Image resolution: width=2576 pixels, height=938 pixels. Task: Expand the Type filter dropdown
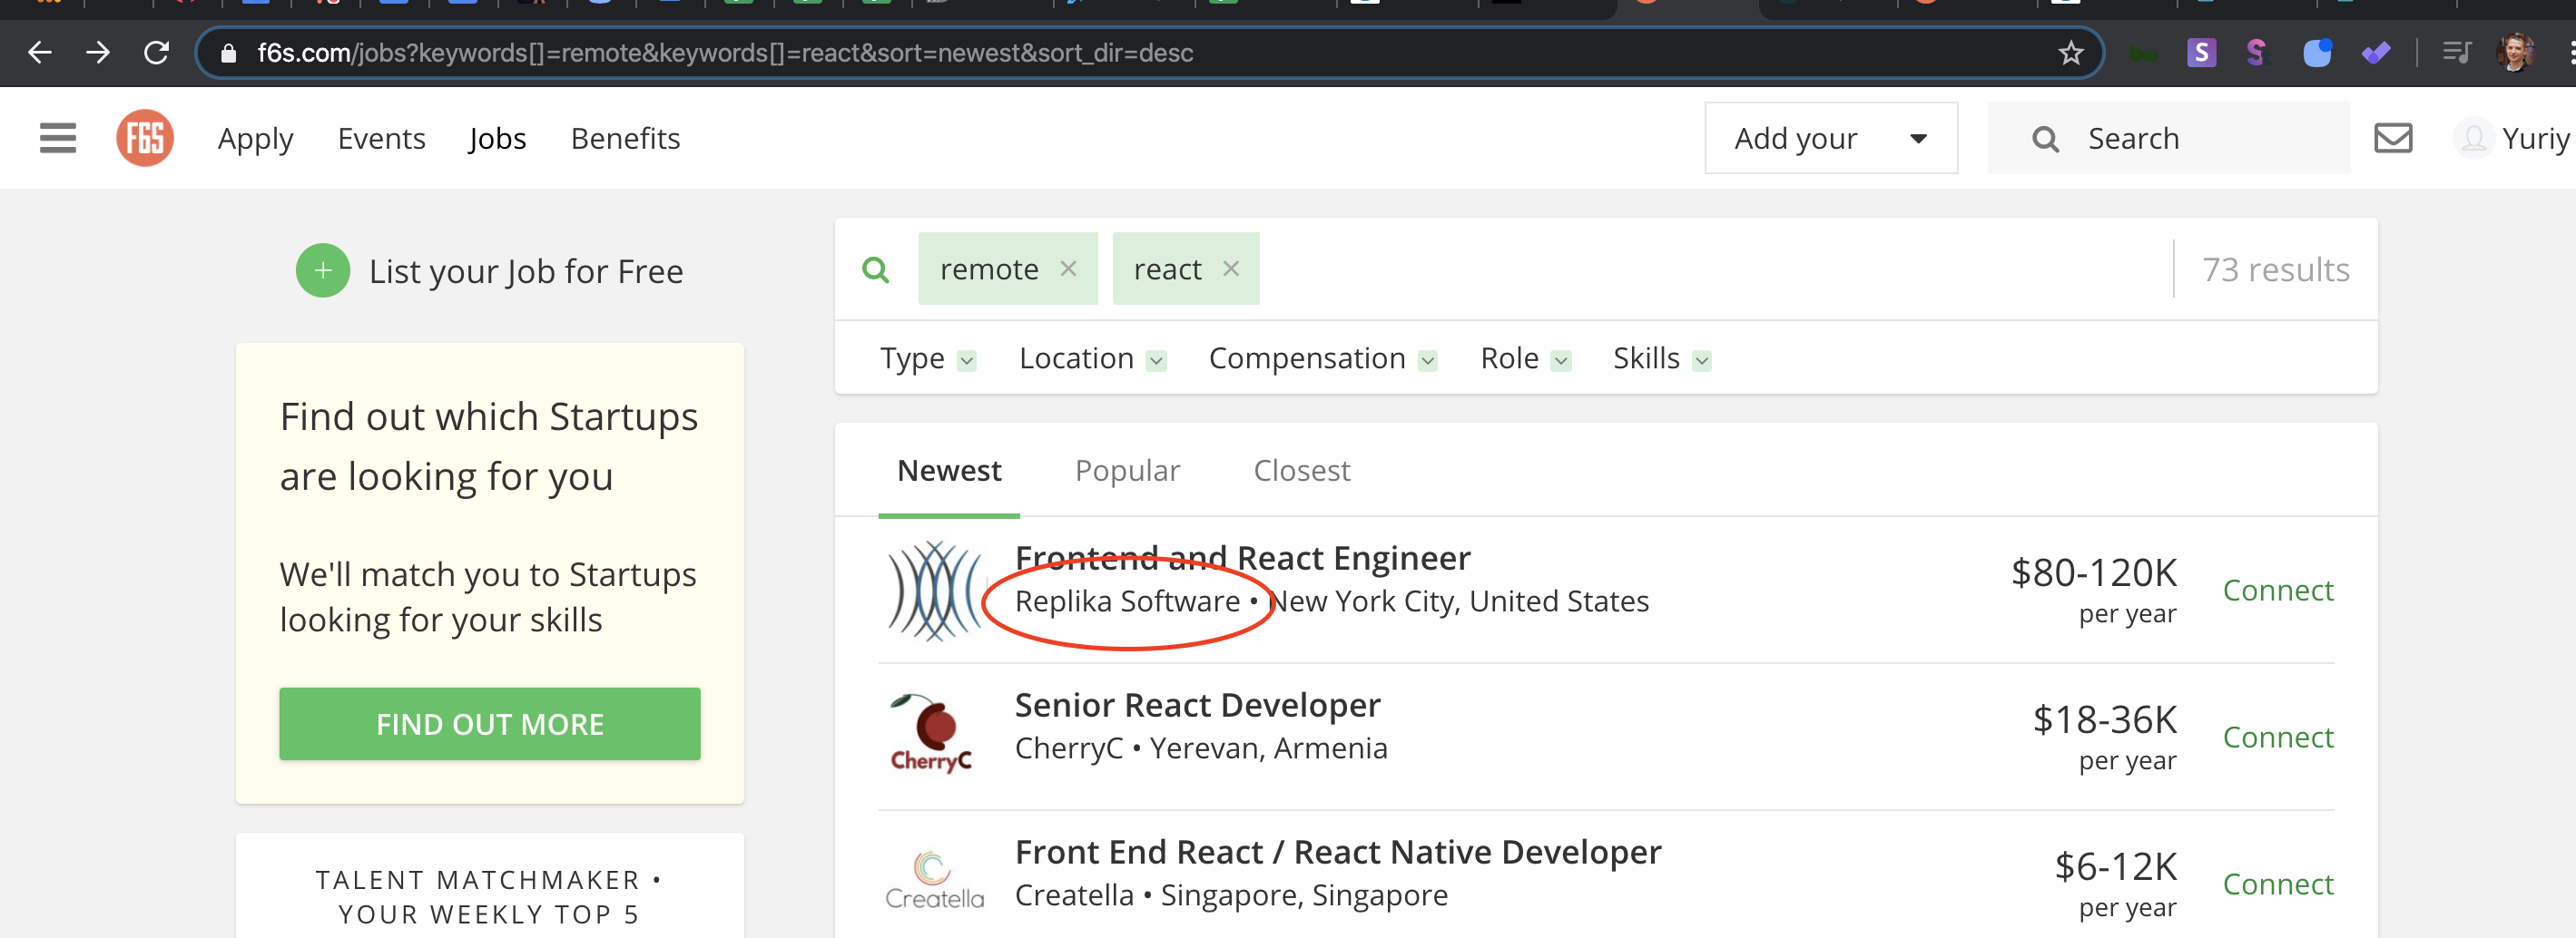click(926, 358)
